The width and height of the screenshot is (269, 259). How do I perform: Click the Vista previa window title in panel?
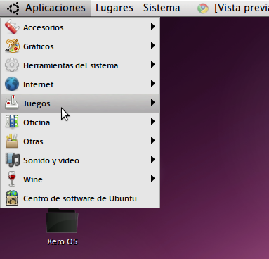pyautogui.click(x=242, y=8)
